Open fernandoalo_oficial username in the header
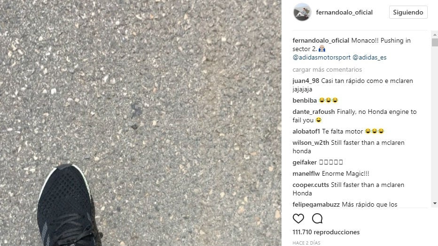438x246 pixels. [x=344, y=12]
